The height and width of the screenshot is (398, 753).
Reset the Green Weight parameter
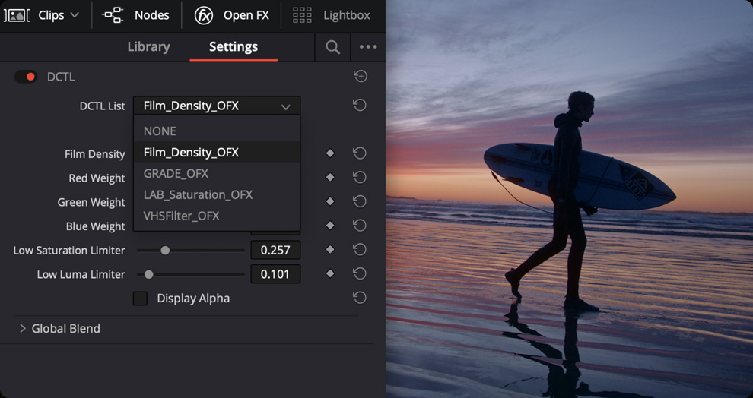pyautogui.click(x=360, y=202)
